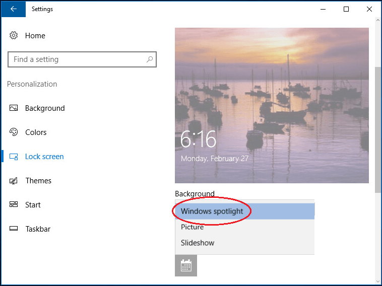The width and height of the screenshot is (382, 286).
Task: Open the Background personalization page
Action: 45,108
